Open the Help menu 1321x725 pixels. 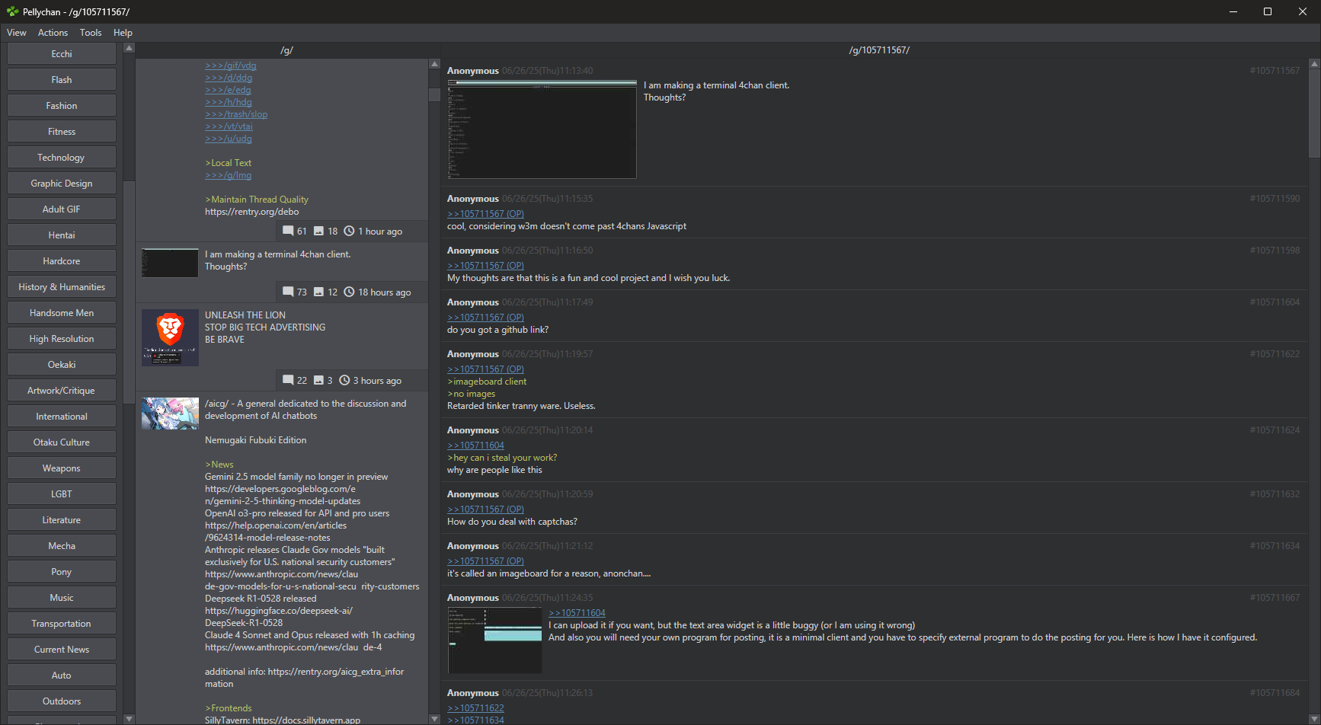[x=123, y=33]
